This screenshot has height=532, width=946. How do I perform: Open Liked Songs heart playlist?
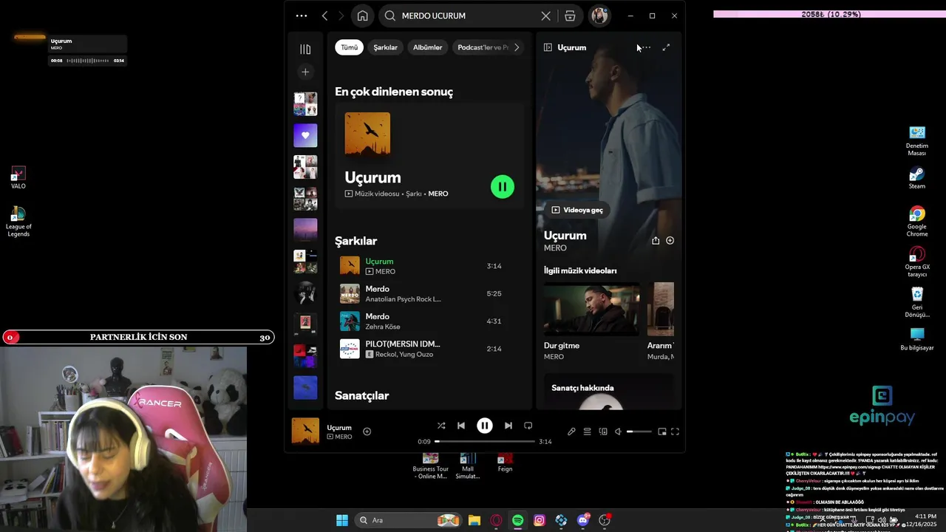tap(305, 135)
